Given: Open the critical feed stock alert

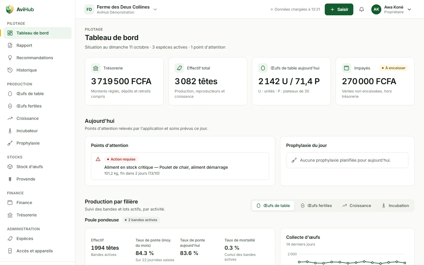Looking at the screenshot, I should 180,166.
